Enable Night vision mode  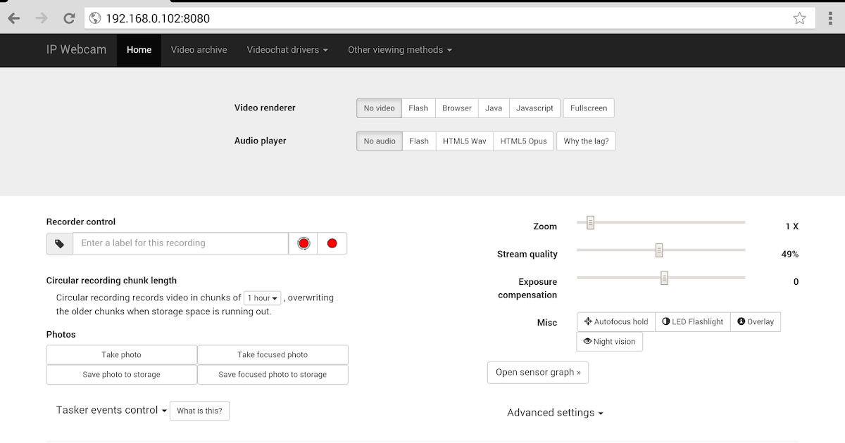pyautogui.click(x=609, y=342)
